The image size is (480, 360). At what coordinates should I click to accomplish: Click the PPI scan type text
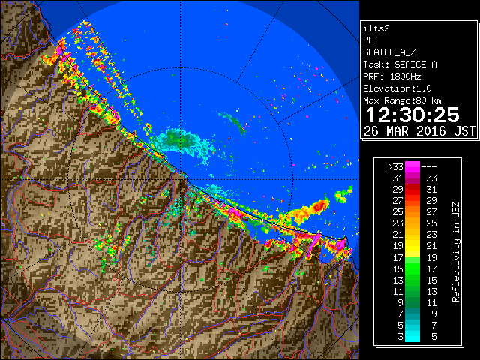point(370,40)
